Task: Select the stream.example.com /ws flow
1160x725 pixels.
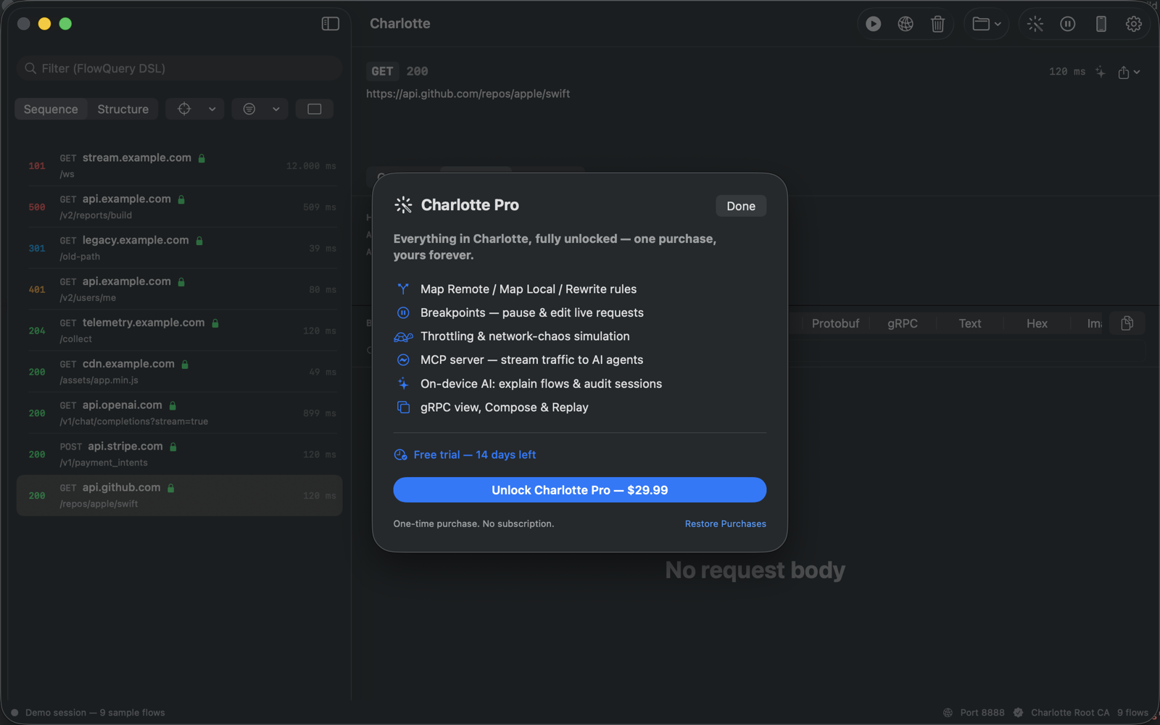Action: point(179,165)
